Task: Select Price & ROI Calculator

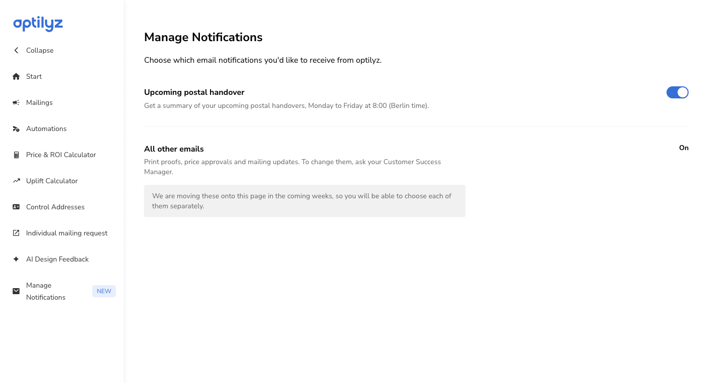Action: tap(61, 155)
